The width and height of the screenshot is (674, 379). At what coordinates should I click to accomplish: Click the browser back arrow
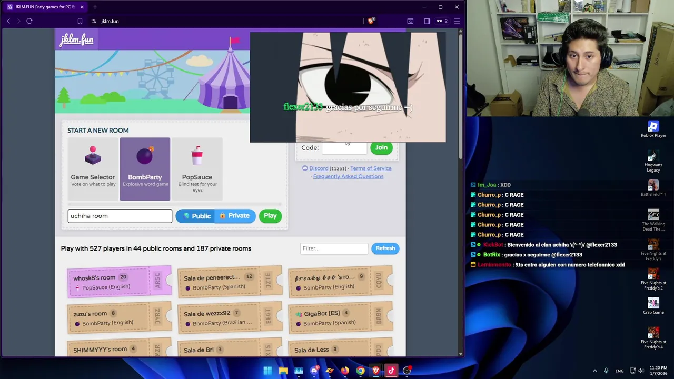point(8,21)
